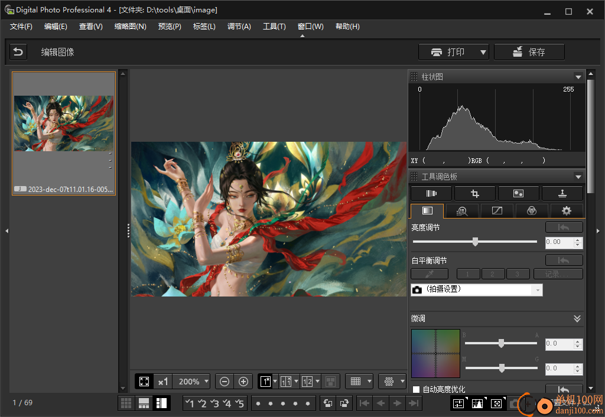Open the 调节(A) menu
Viewport: 605px width, 417px height.
[x=239, y=27]
